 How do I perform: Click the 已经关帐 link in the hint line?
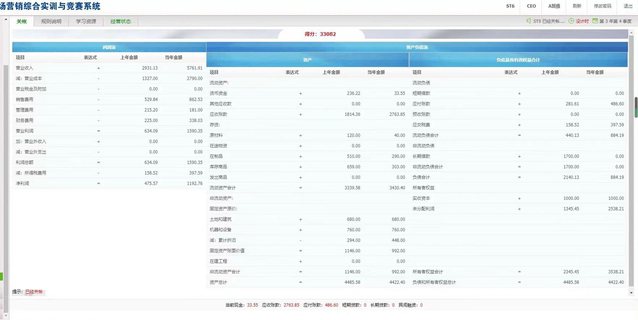point(34,291)
